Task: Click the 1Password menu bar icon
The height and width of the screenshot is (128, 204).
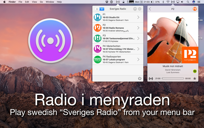Action: [111, 2]
